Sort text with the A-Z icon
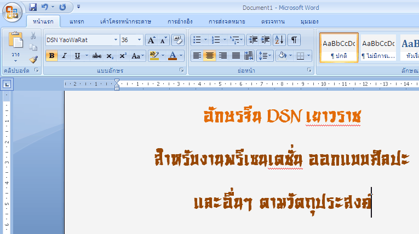419x234 pixels. pos(279,40)
